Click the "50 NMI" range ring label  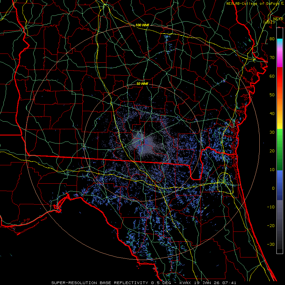[142, 84]
